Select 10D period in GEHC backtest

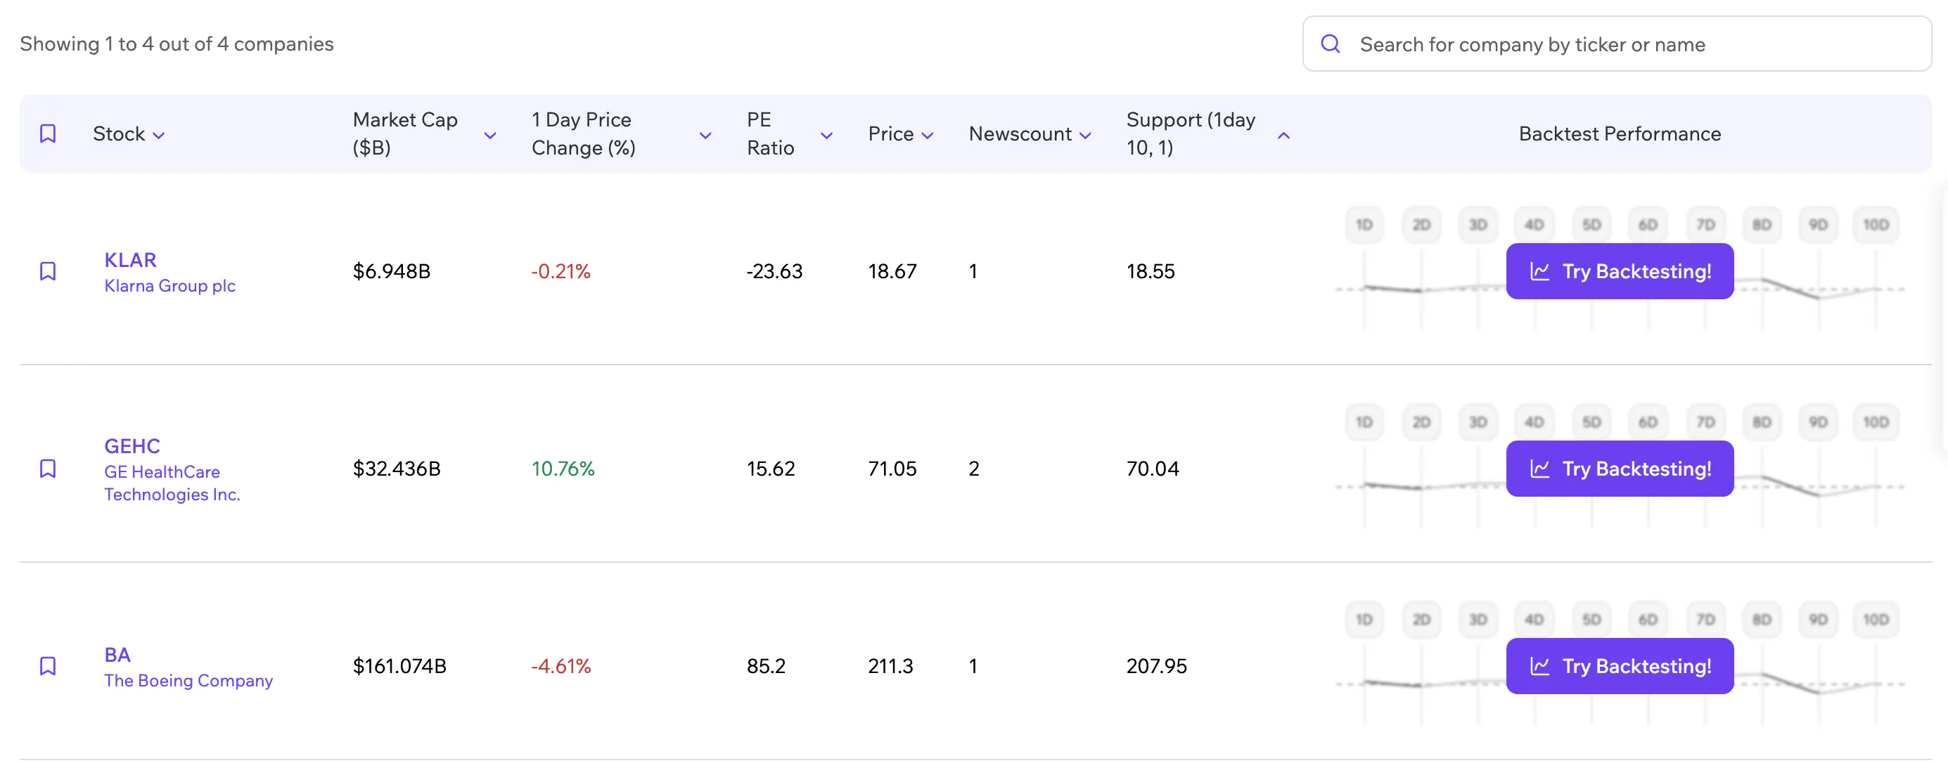pos(1876,422)
